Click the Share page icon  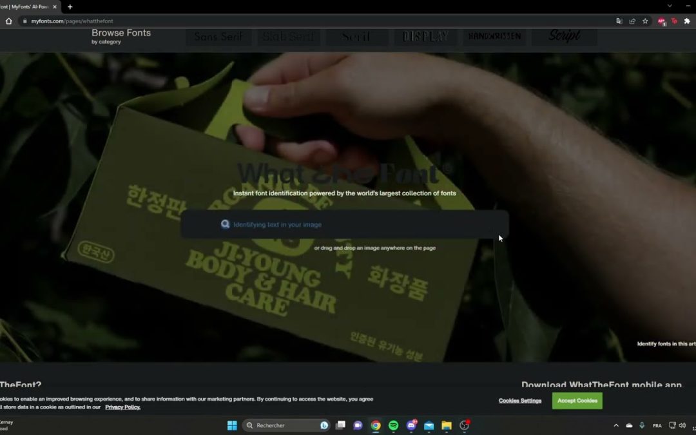(x=632, y=21)
